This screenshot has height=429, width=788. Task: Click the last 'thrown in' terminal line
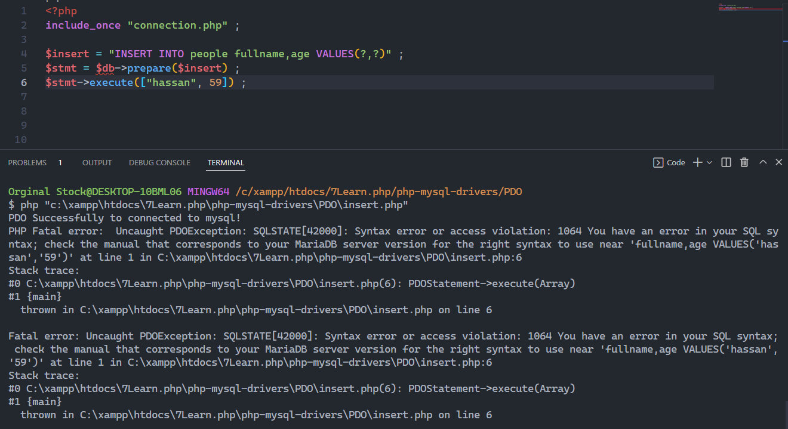[x=256, y=415]
